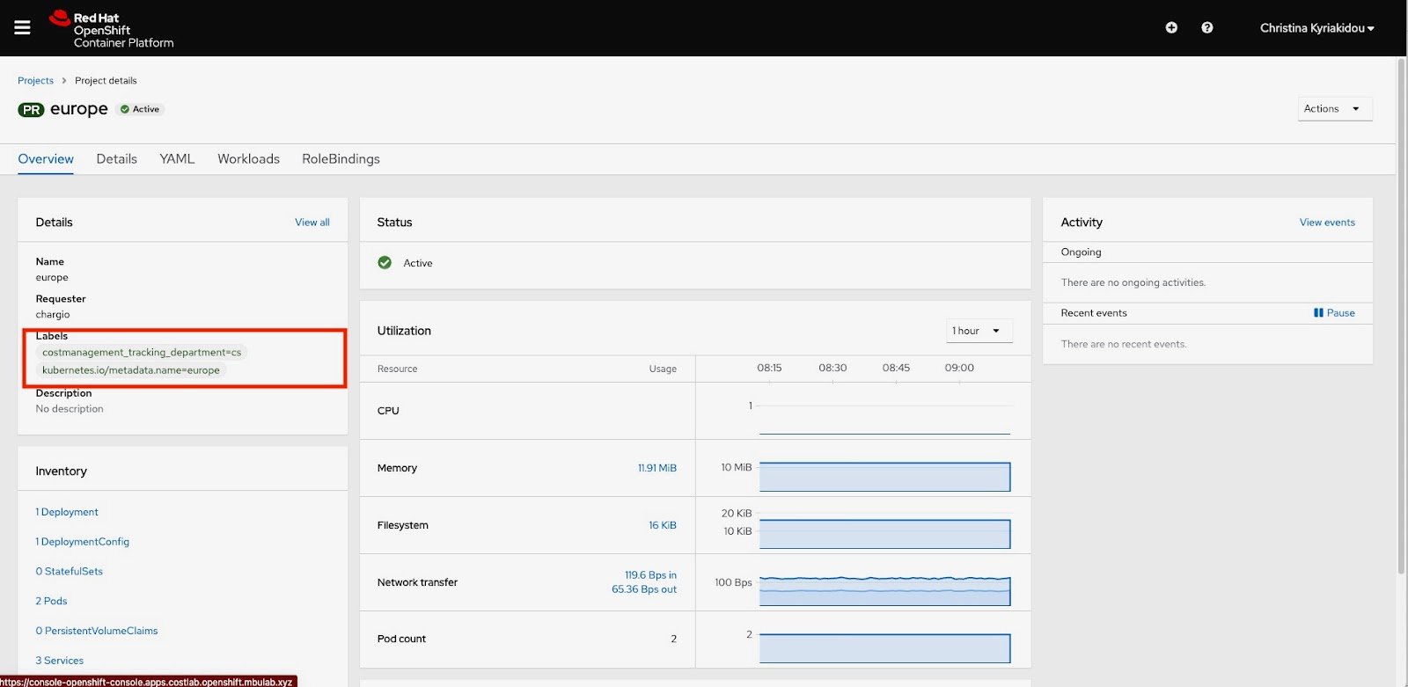Pause the recent events stream
This screenshot has height=687, width=1408.
click(x=1334, y=313)
